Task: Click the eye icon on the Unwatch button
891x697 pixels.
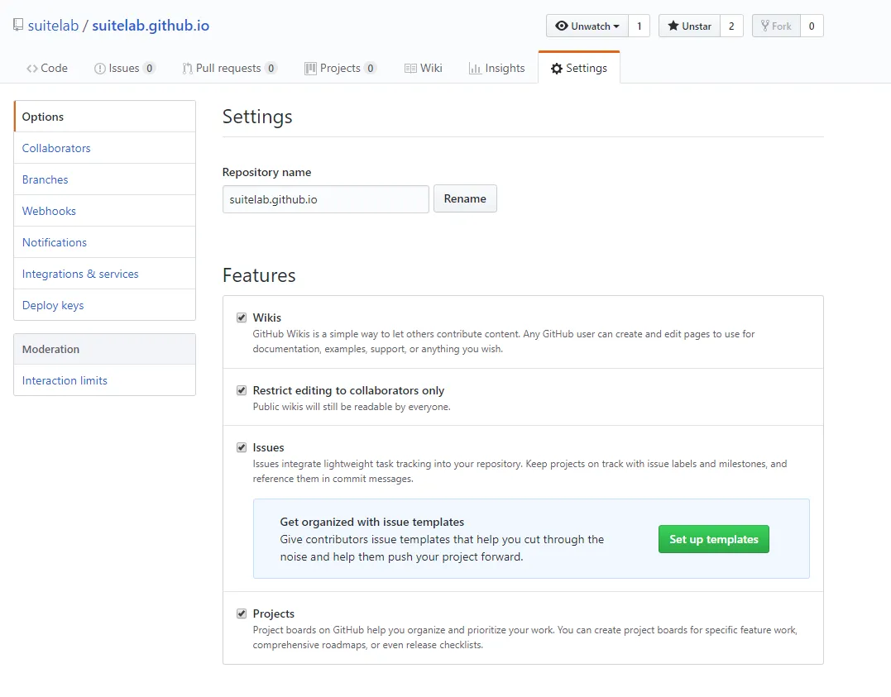Action: pos(562,26)
